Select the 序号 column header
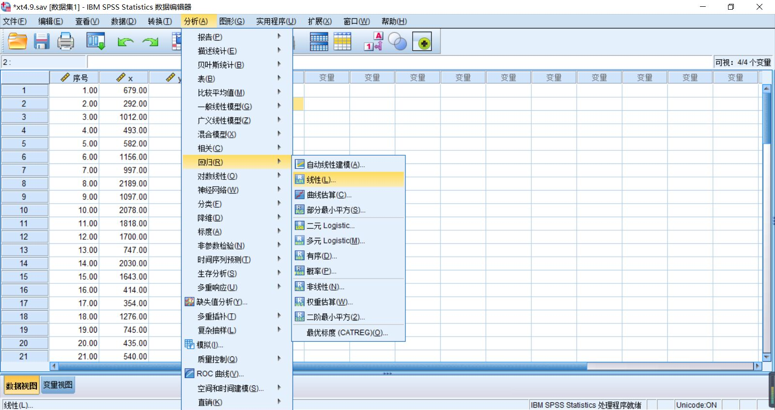 (x=75, y=78)
